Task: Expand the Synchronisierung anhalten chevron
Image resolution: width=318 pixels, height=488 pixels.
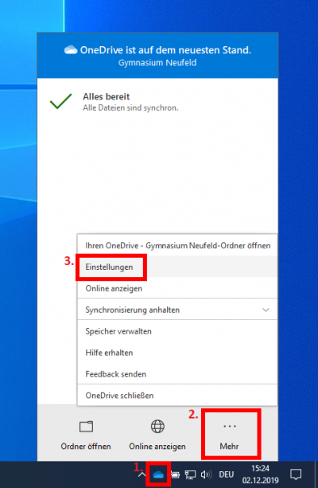Action: click(x=266, y=310)
